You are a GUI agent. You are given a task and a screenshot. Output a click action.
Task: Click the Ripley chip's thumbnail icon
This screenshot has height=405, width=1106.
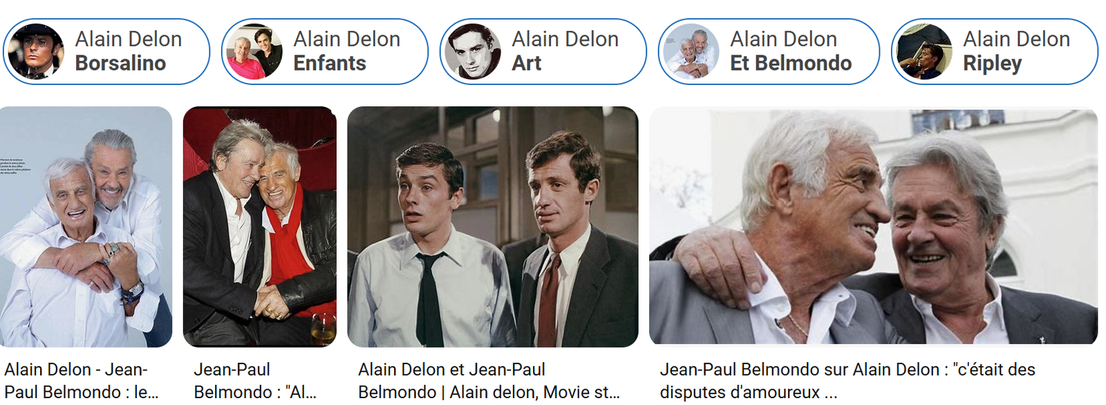pos(924,52)
